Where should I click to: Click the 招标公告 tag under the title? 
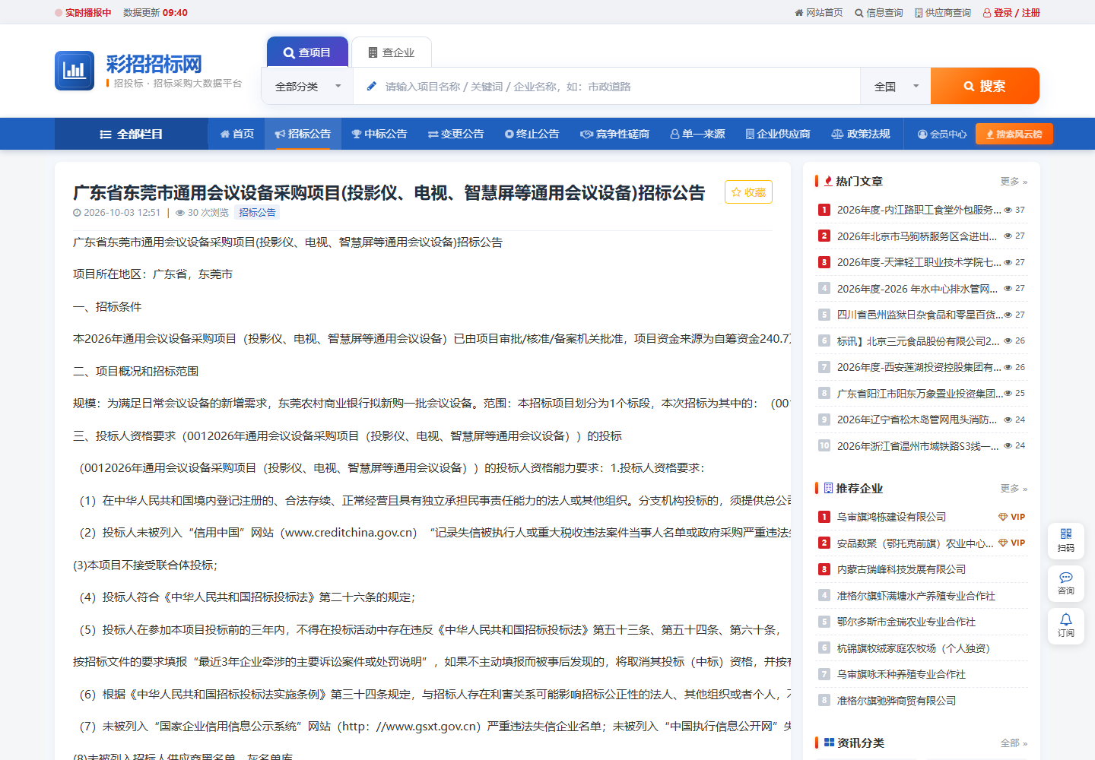257,213
